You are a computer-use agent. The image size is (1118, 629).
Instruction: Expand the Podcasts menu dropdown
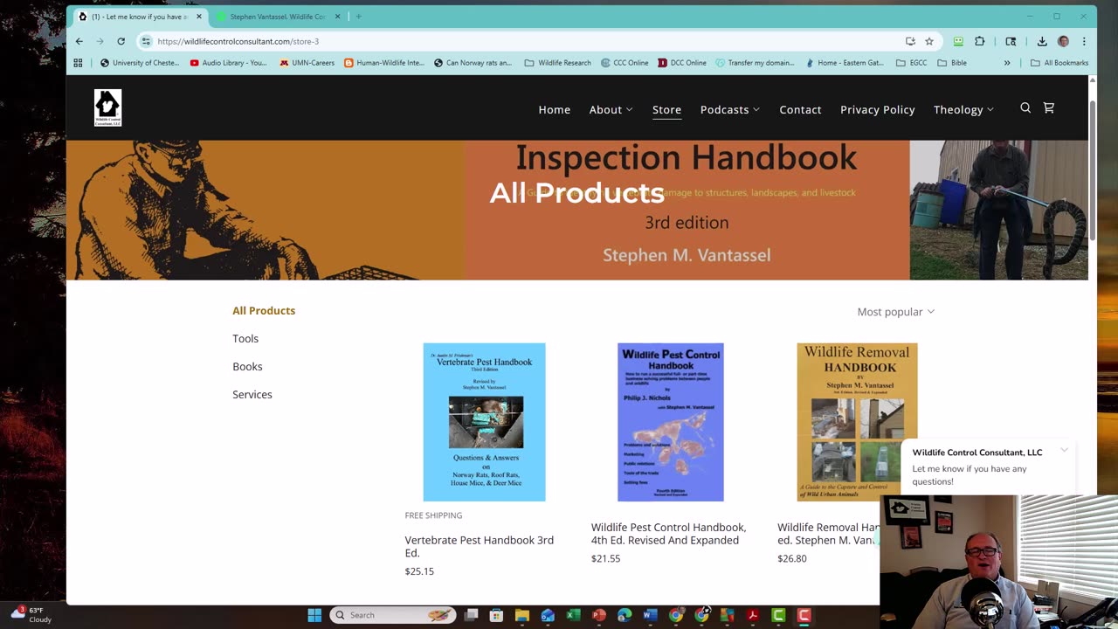[x=729, y=109]
